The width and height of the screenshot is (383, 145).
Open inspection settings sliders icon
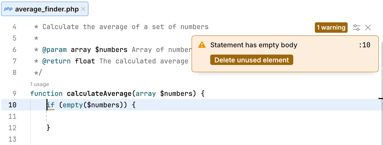click(356, 28)
